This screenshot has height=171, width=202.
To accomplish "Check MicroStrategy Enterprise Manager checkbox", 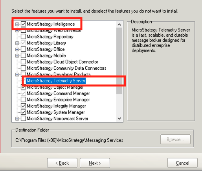I will [23, 99].
